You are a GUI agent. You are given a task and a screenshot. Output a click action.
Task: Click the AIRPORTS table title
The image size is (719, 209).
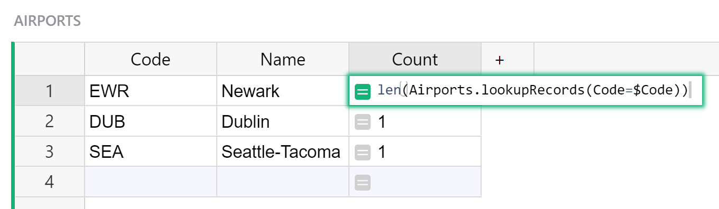[48, 21]
